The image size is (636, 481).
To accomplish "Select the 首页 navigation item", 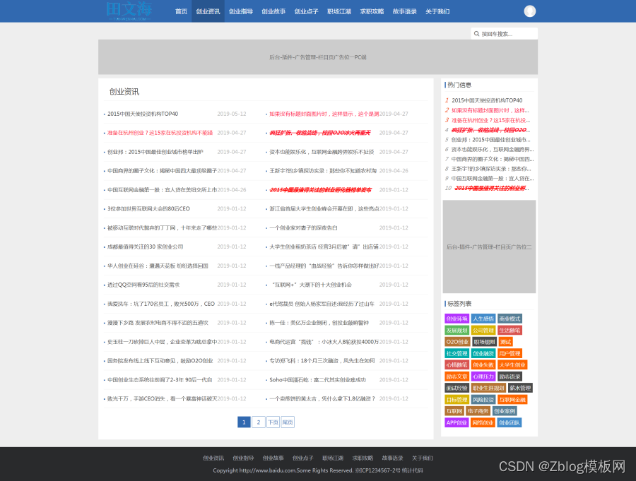I will pyautogui.click(x=181, y=11).
